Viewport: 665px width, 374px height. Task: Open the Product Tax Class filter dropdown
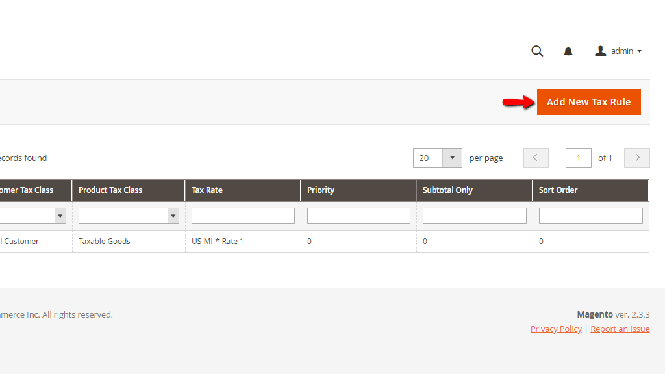point(129,216)
